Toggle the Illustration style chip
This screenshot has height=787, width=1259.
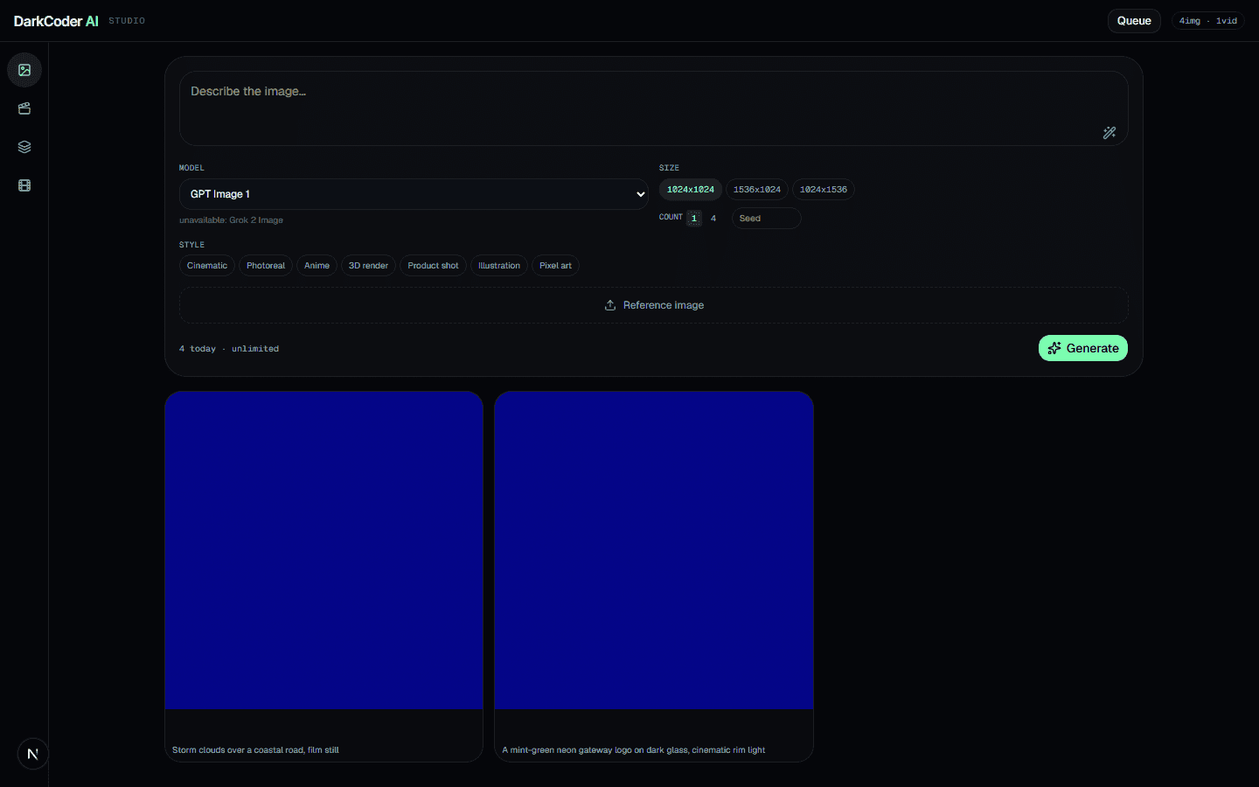click(x=499, y=266)
